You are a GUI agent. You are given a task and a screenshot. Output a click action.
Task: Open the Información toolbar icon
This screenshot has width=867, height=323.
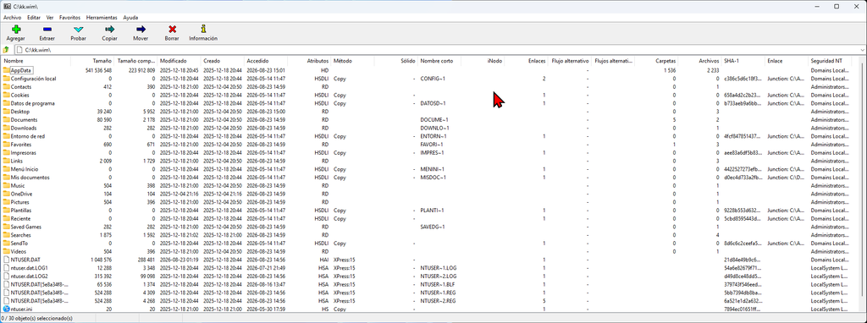click(x=203, y=30)
